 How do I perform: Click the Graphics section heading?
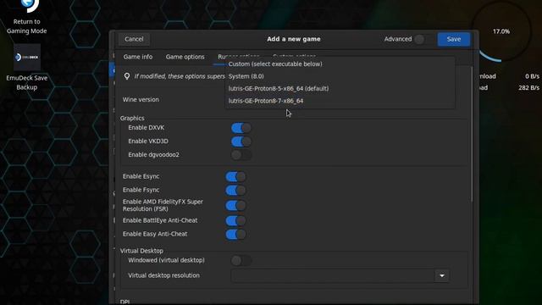pyautogui.click(x=132, y=119)
